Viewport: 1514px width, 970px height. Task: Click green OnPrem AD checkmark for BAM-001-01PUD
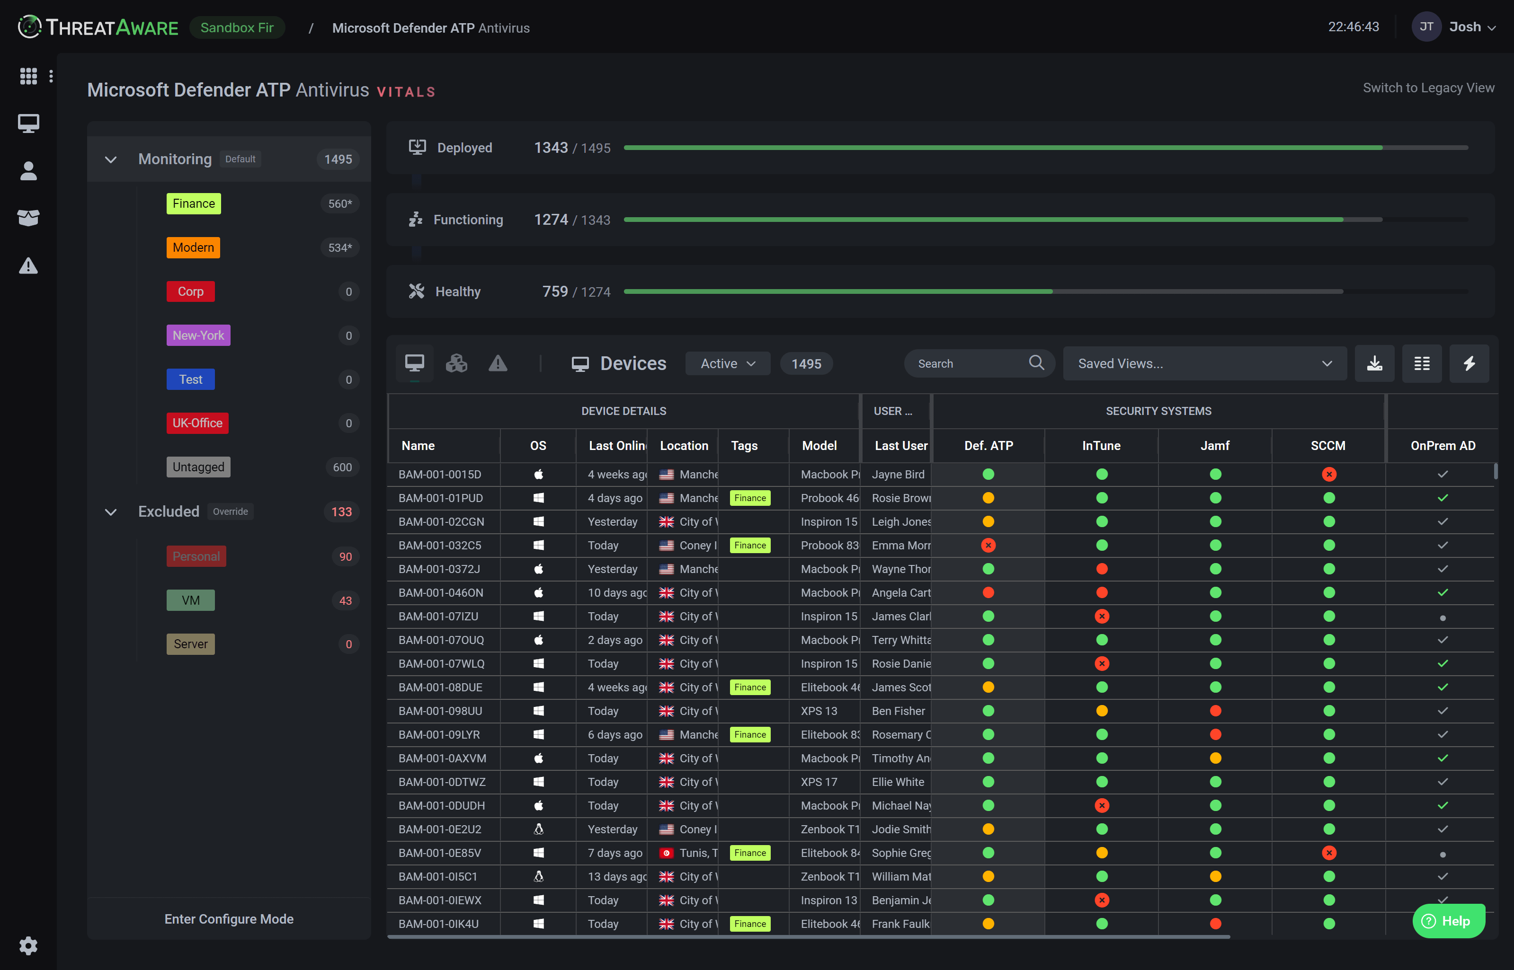[1443, 498]
